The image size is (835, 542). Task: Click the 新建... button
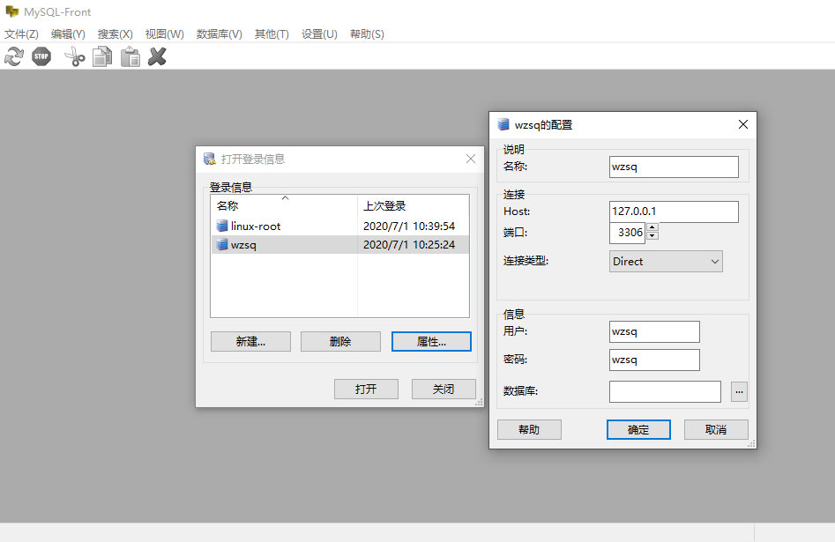(250, 342)
